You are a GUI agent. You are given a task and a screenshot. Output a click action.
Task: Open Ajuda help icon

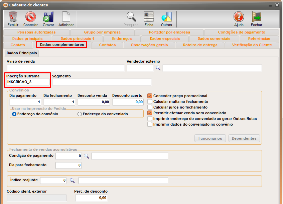(x=239, y=17)
